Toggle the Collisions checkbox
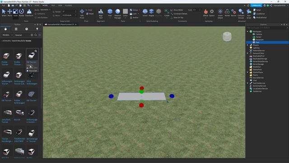289x163 pixels. (x=36, y=14)
